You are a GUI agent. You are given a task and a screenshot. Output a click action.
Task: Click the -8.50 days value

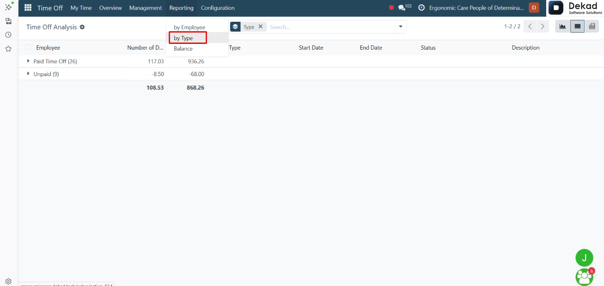coord(157,74)
